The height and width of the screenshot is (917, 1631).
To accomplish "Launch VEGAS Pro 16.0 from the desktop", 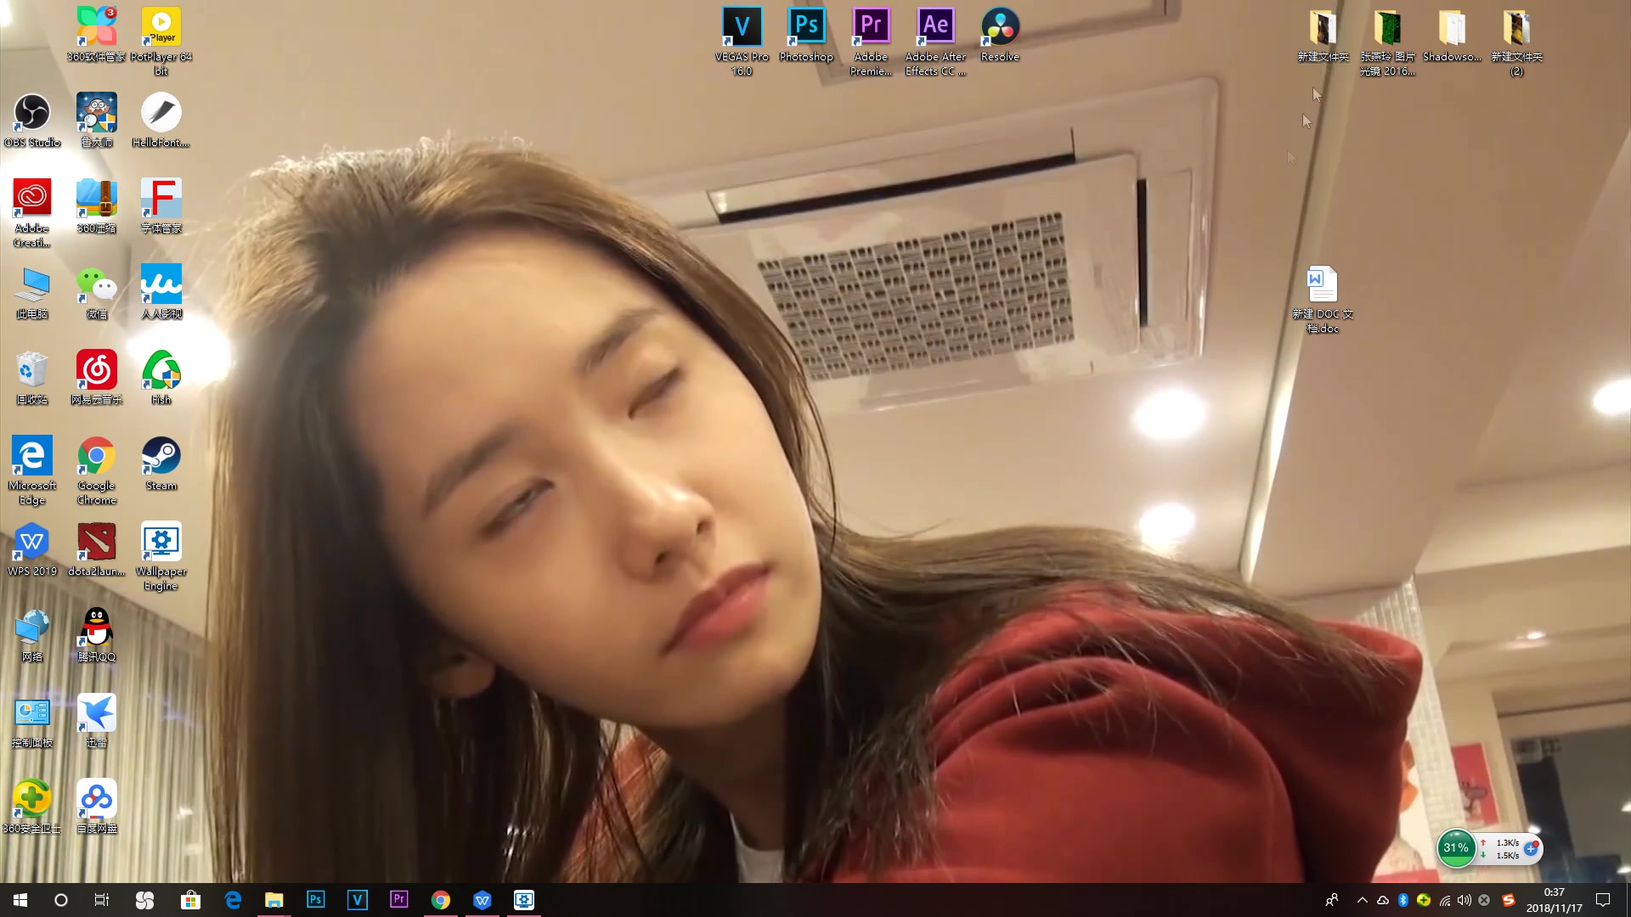I will [x=742, y=25].
